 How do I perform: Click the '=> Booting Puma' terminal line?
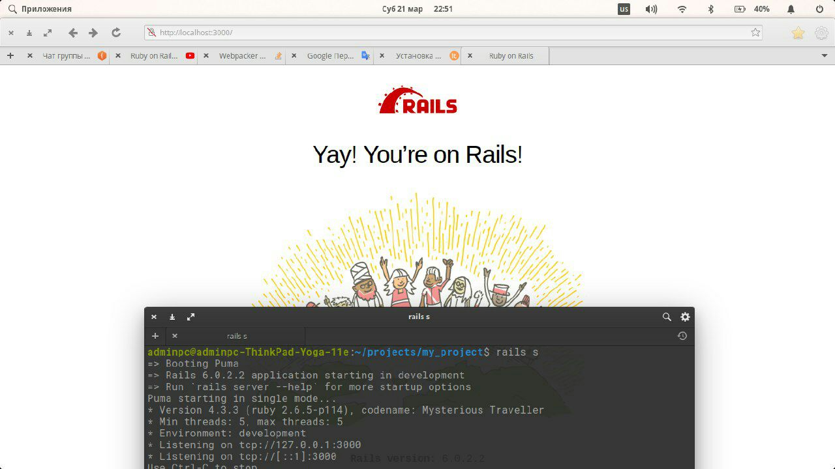tap(193, 363)
